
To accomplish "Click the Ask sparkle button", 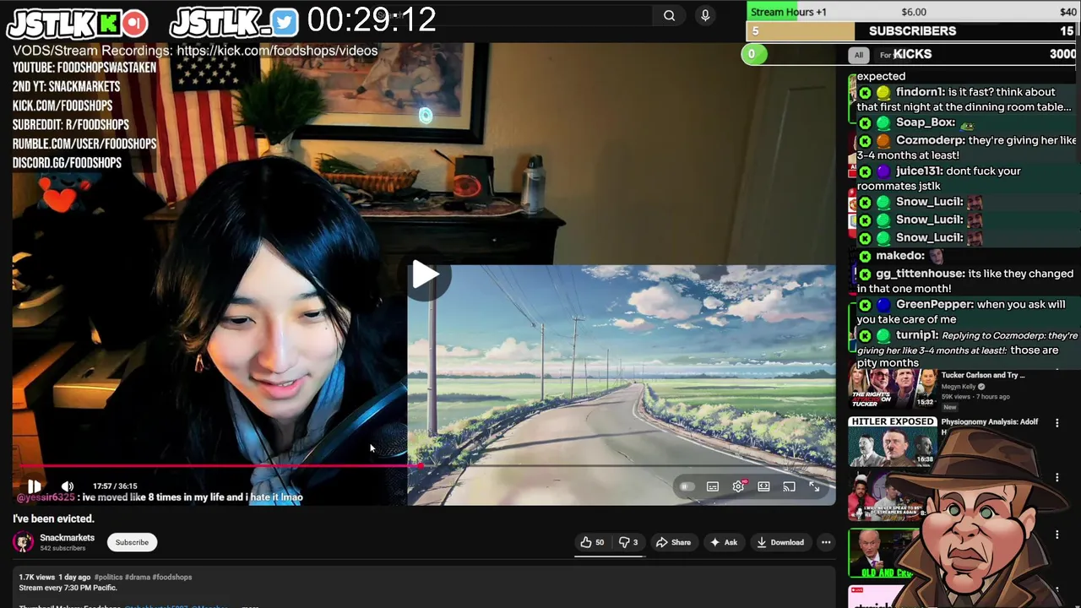I will click(x=724, y=542).
